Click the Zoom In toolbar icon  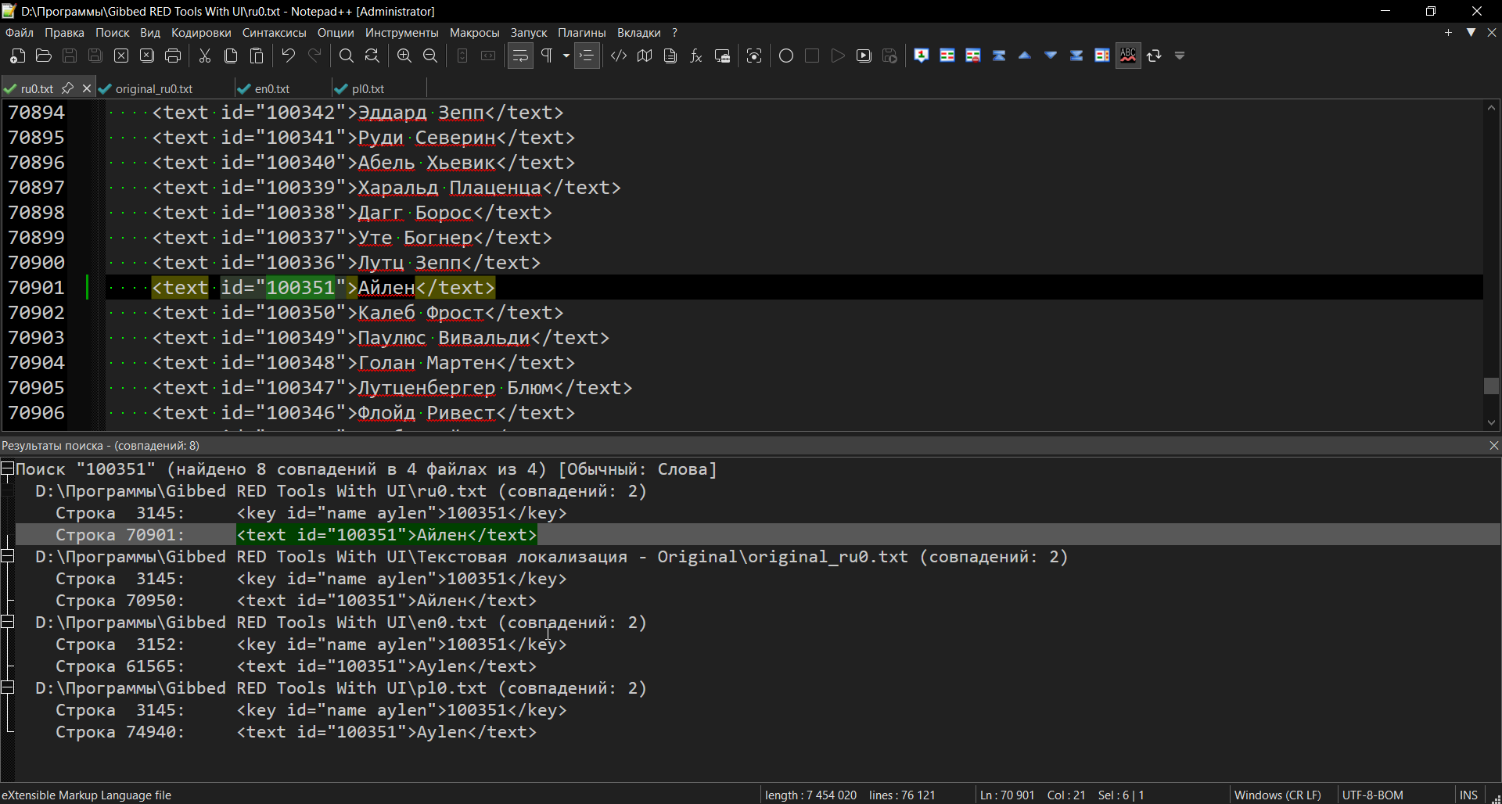coord(404,56)
